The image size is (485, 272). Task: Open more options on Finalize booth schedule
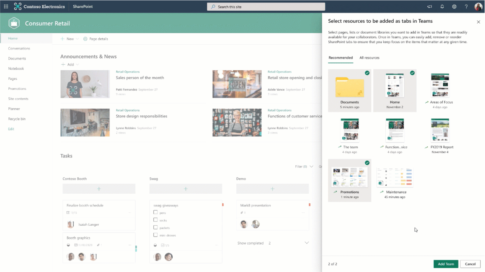click(130, 213)
